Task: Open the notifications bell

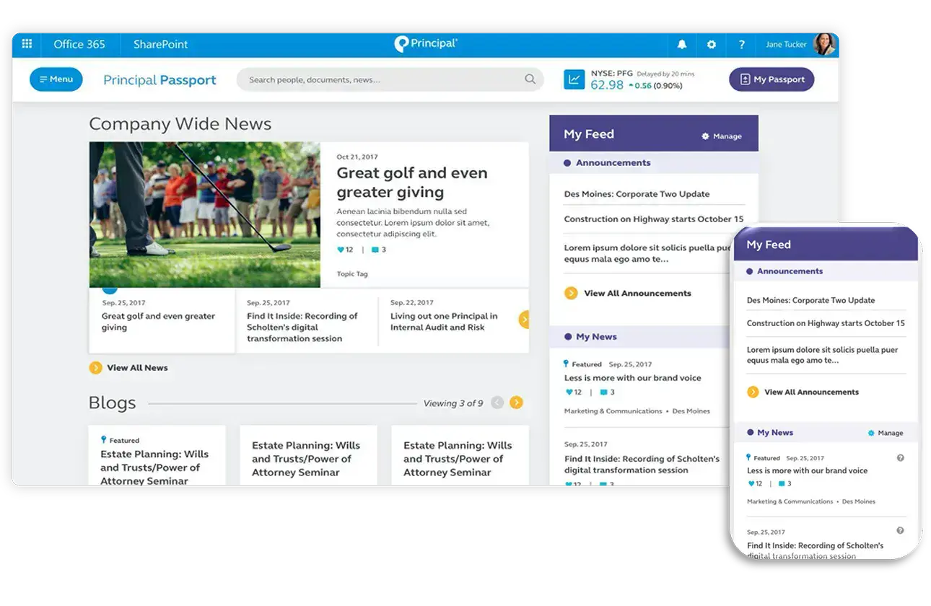Action: pyautogui.click(x=681, y=44)
